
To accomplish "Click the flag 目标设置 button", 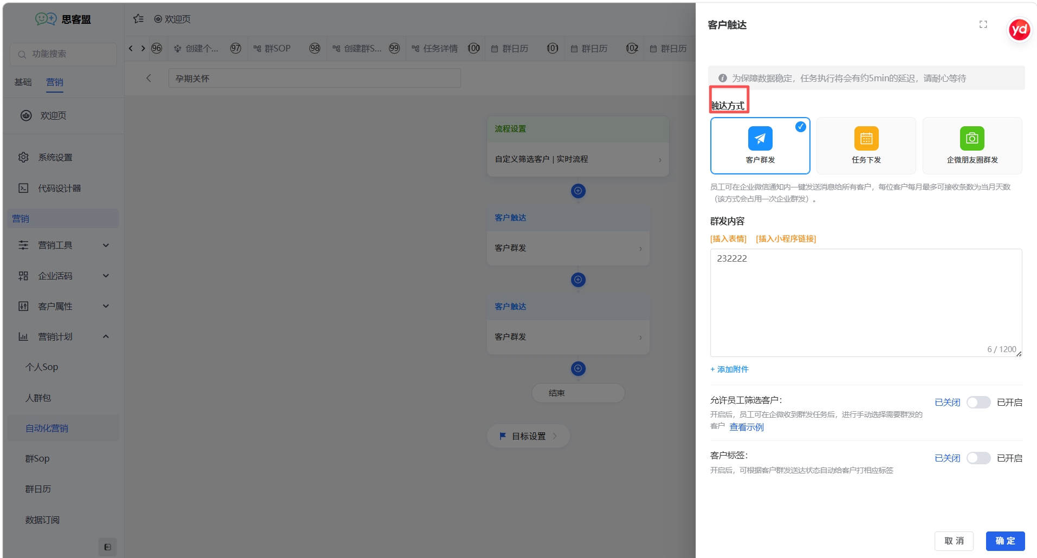I will (528, 436).
